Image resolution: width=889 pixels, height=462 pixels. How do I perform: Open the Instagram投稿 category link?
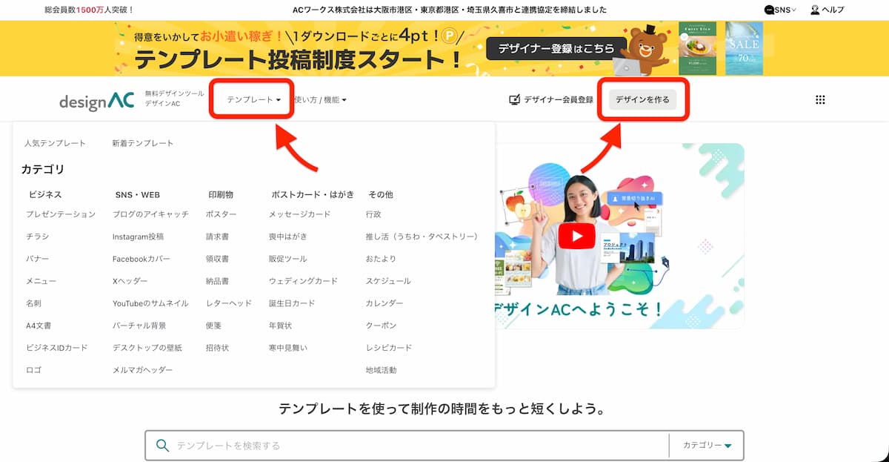[x=138, y=237]
